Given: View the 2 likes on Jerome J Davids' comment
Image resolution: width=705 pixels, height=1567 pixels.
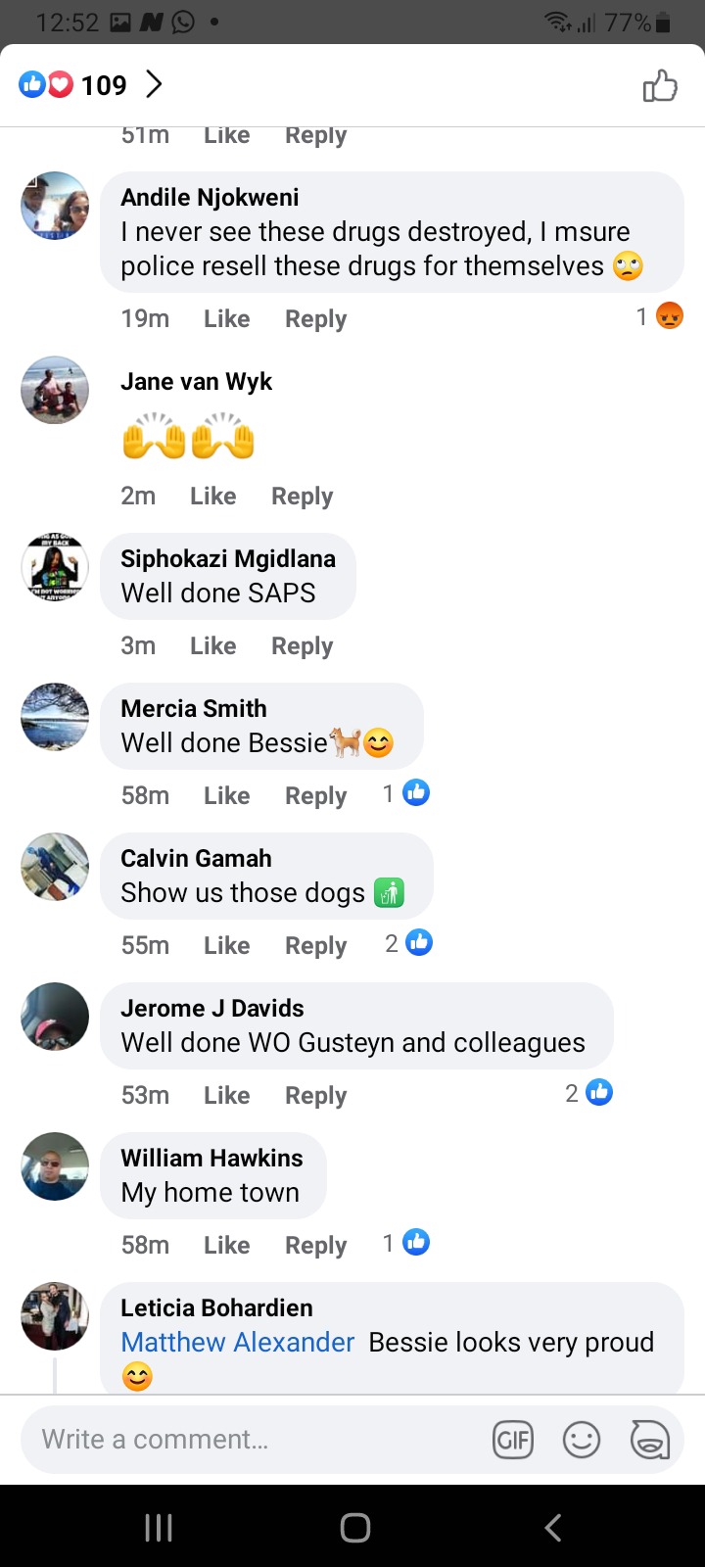Looking at the screenshot, I should [x=588, y=1093].
